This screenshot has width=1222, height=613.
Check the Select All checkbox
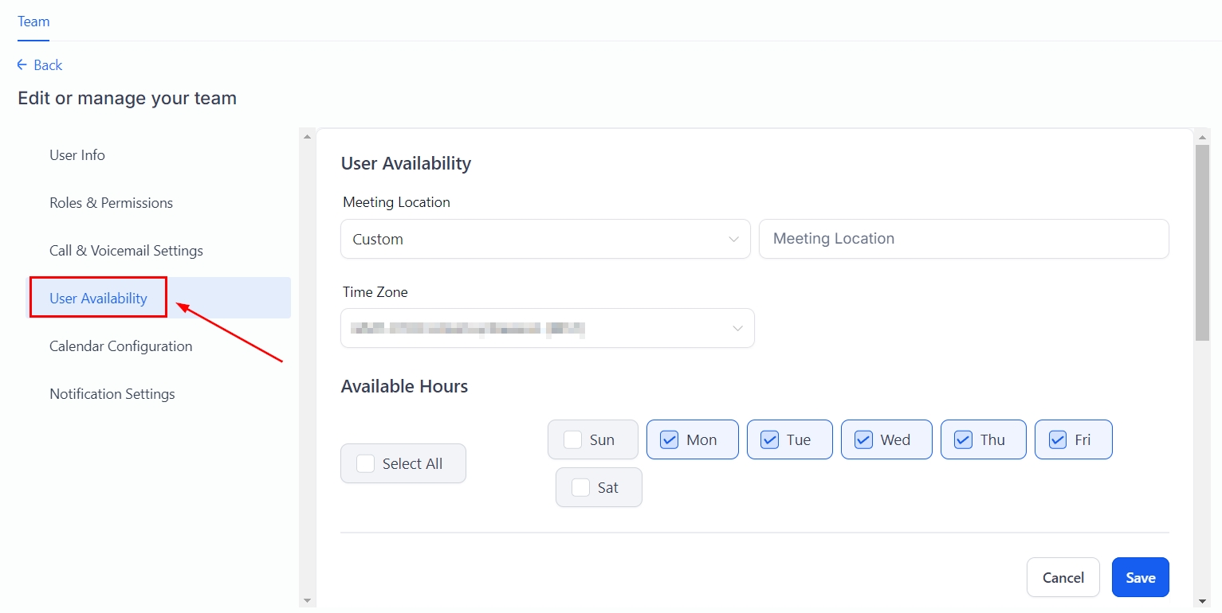[x=366, y=464]
